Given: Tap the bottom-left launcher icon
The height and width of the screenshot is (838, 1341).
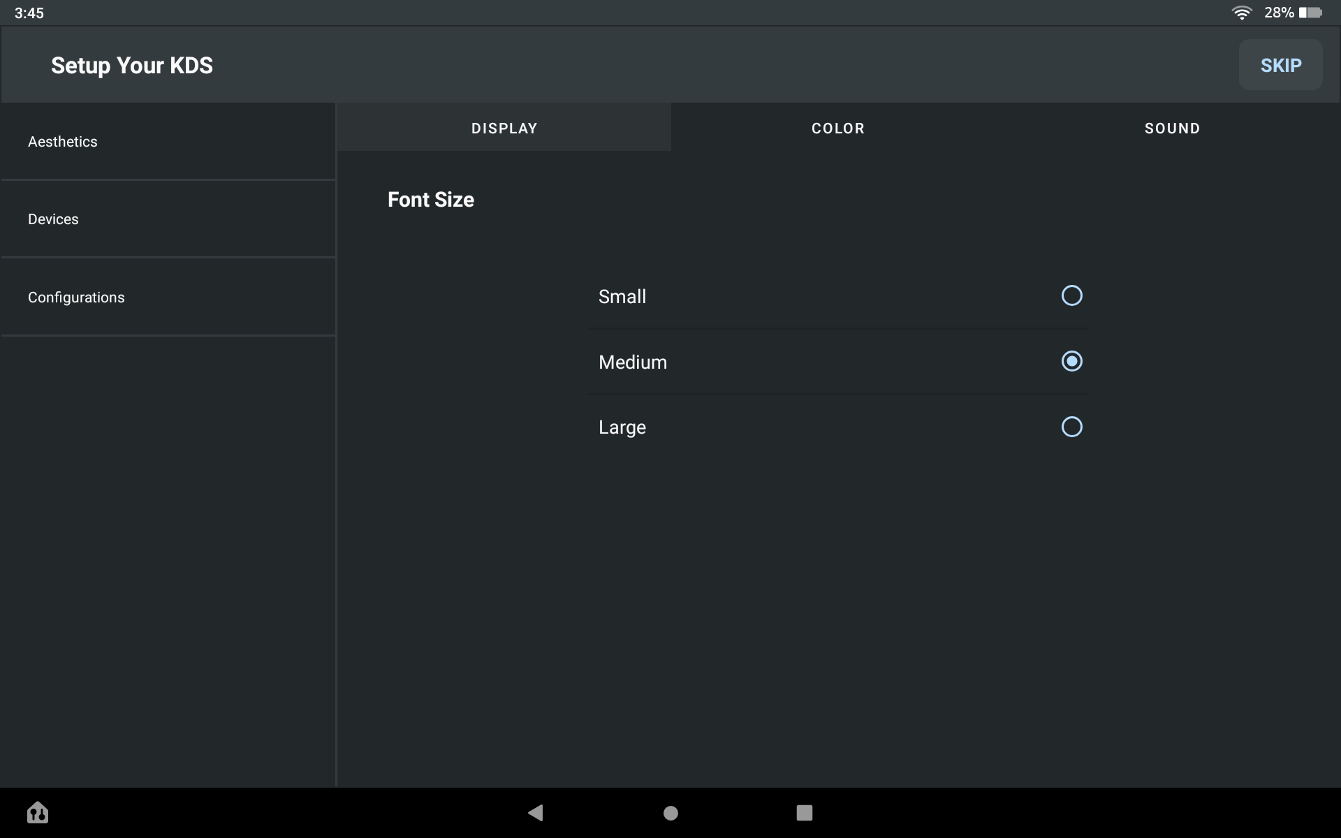Looking at the screenshot, I should click(x=38, y=812).
